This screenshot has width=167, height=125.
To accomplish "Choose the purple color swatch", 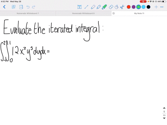I will 134,7.
